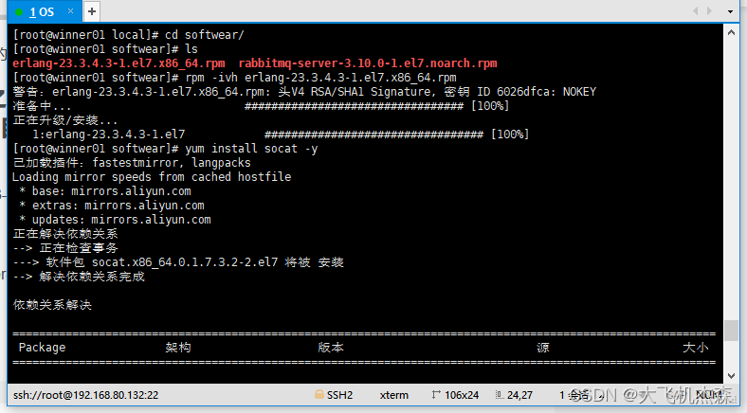Click "updates: mirrors.aliyun.com" line
Image resolution: width=747 pixels, height=413 pixels.
coord(115,220)
